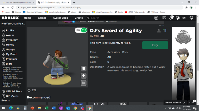
Task: Close the bigdantdmfan129 chat window
Action: click(x=184, y=103)
